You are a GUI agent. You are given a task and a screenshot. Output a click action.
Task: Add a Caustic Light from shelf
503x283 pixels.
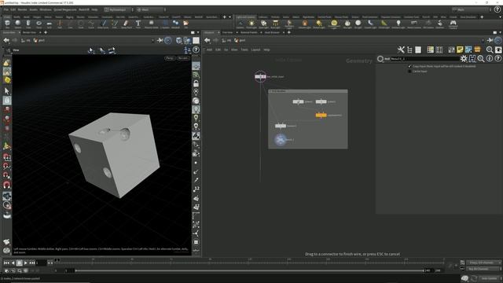(x=370, y=24)
